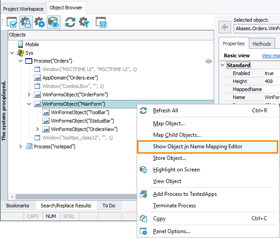Expand the Process notepad node
Screen dimensions: 280x238
tap(20, 147)
